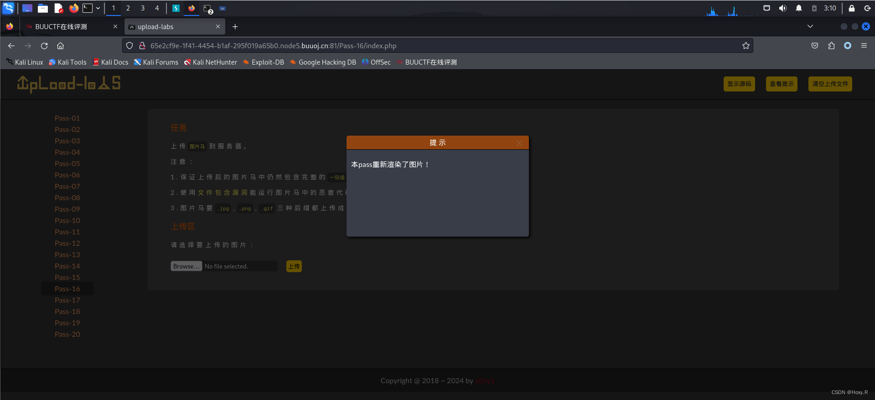Open the Kali Linux bookmark
Viewport: 875px width, 400px height.
coord(25,62)
